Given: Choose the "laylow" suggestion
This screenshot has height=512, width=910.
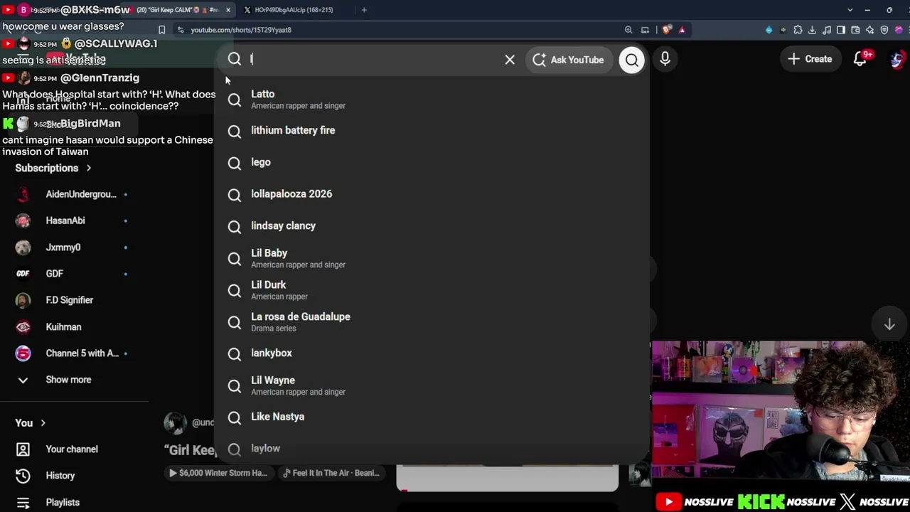Looking at the screenshot, I should 432,449.
